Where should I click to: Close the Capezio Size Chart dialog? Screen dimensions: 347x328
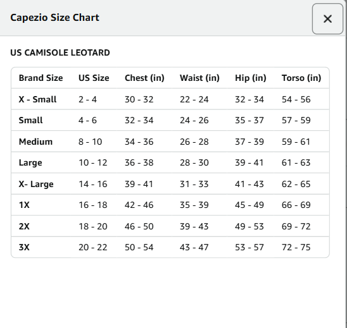click(327, 19)
